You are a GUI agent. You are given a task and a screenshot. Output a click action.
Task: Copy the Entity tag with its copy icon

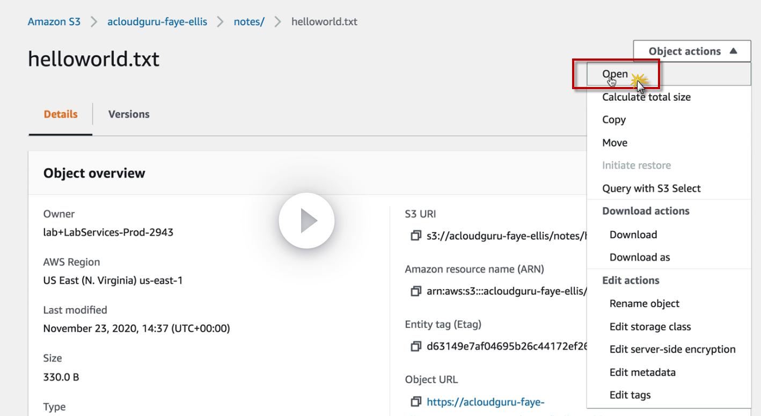tap(415, 346)
